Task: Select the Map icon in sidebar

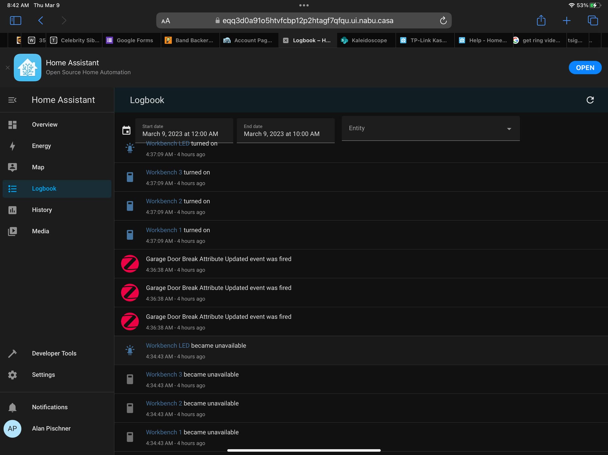Action: point(12,167)
